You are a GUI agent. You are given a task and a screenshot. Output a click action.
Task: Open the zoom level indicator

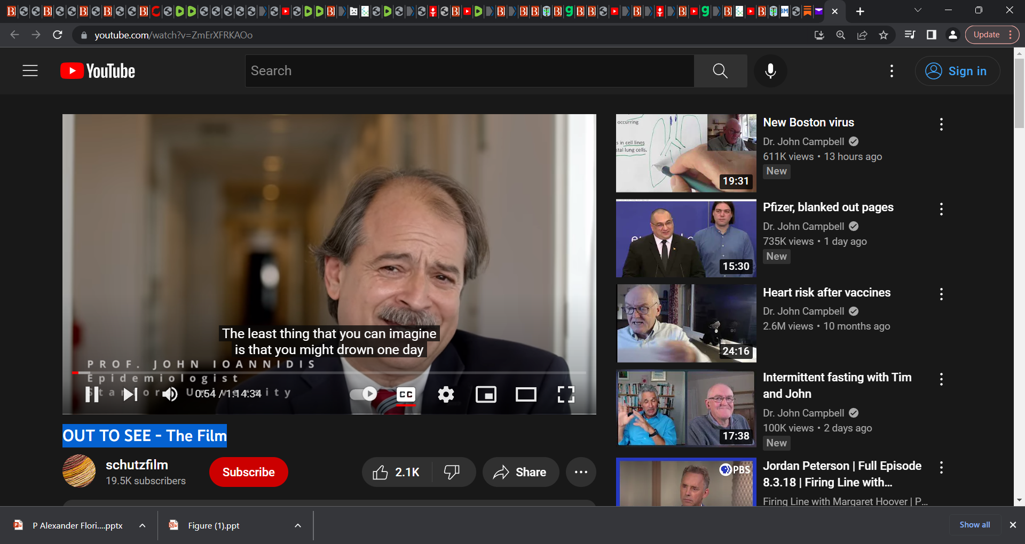point(840,35)
